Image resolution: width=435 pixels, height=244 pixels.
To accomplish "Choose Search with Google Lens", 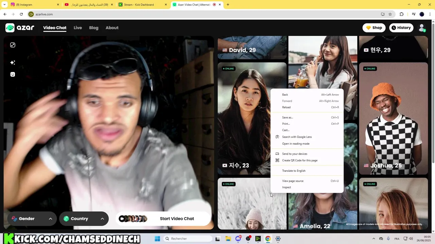I will [307, 137].
